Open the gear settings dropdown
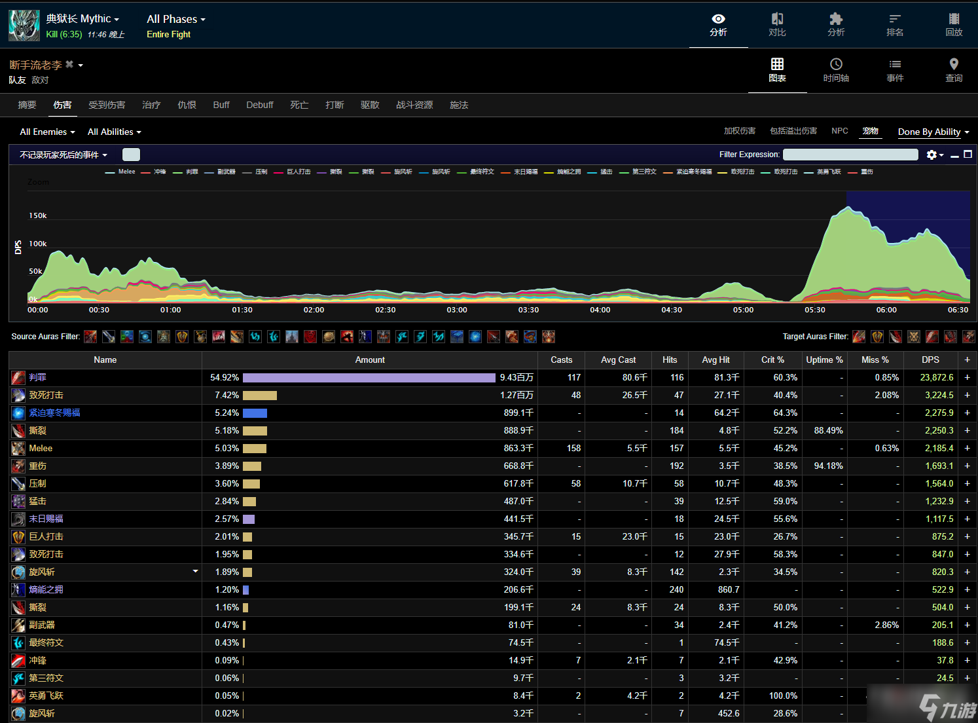This screenshot has width=978, height=723. coord(935,155)
